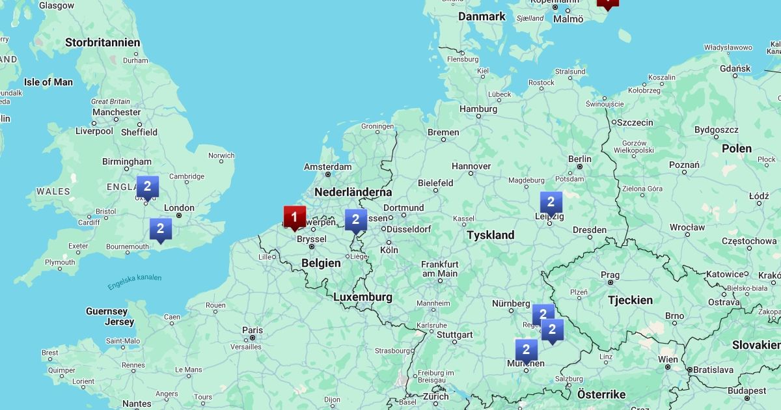Open the lower blue marker near Regensburg
The width and height of the screenshot is (781, 410).
(x=552, y=330)
